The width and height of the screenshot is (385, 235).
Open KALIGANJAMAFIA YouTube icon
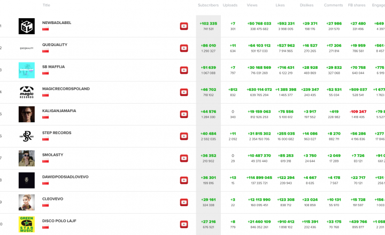pos(184,114)
